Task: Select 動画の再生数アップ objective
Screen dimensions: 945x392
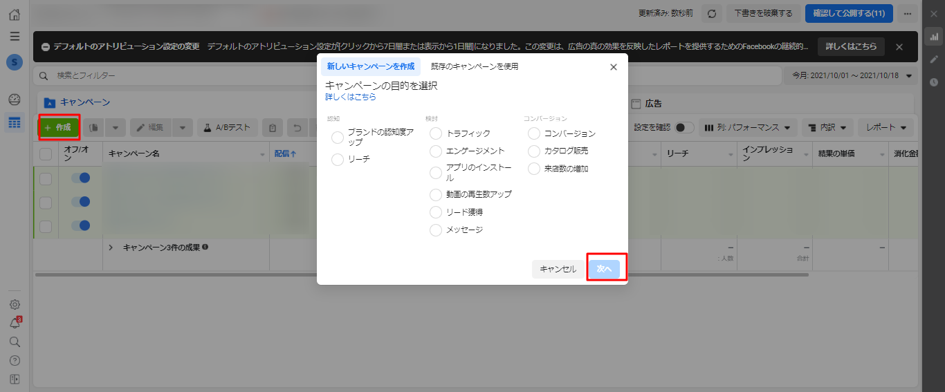Action: (436, 195)
